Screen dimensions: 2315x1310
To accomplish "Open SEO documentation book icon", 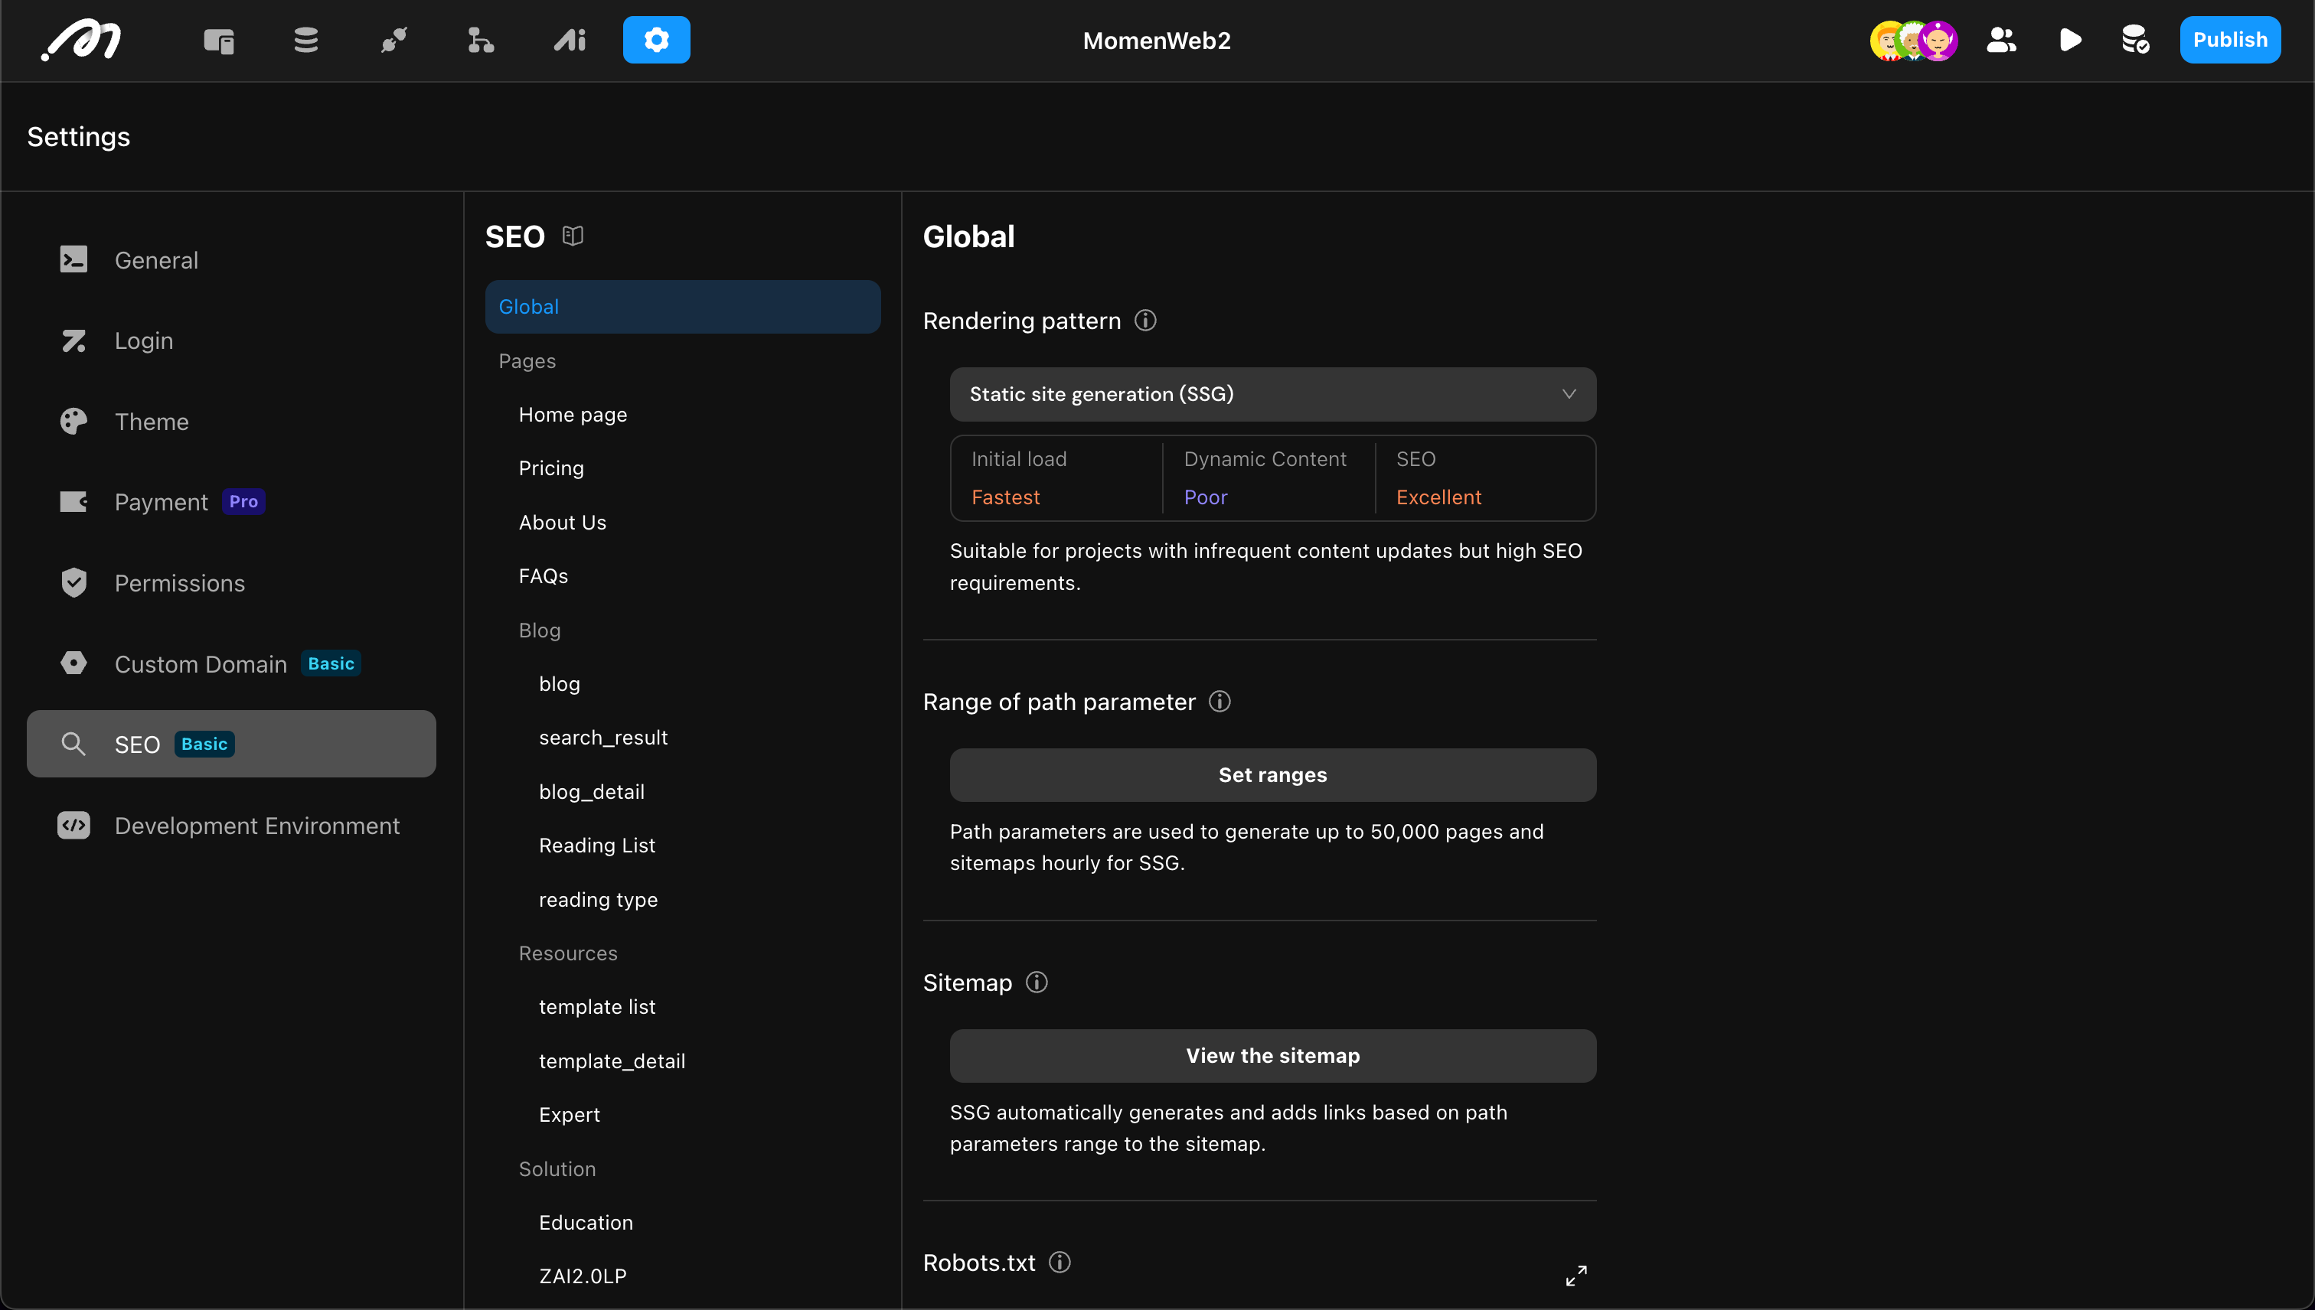I will (x=573, y=236).
